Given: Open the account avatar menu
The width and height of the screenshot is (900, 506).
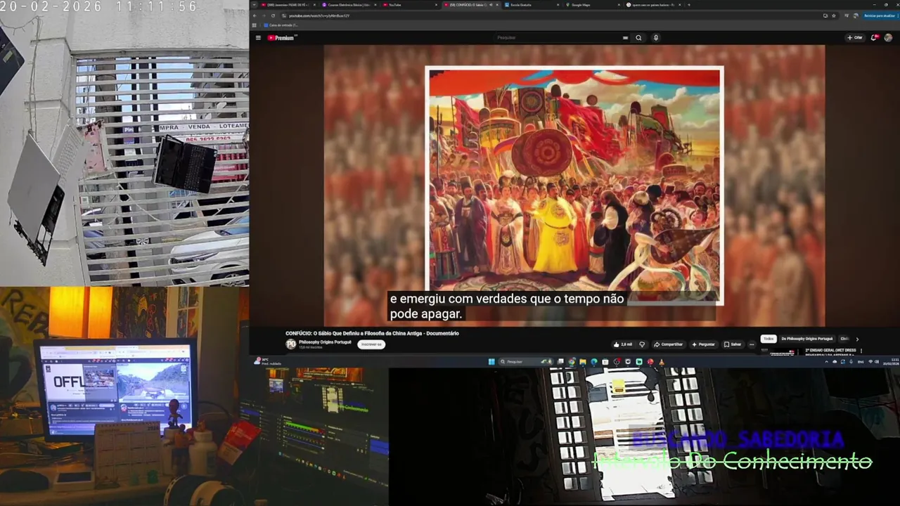Looking at the screenshot, I should 888,38.
